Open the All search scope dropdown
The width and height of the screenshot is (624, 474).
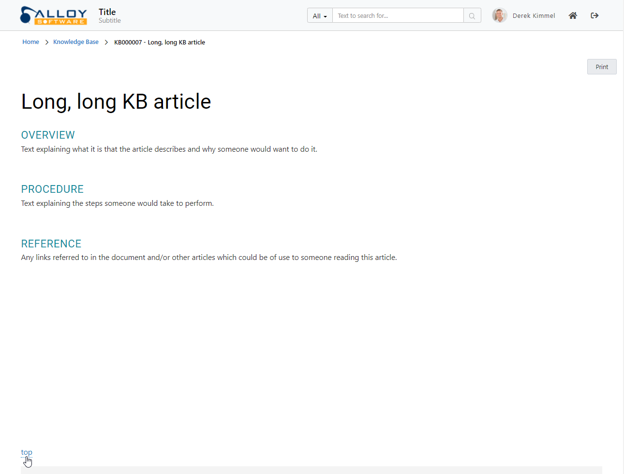click(x=320, y=15)
